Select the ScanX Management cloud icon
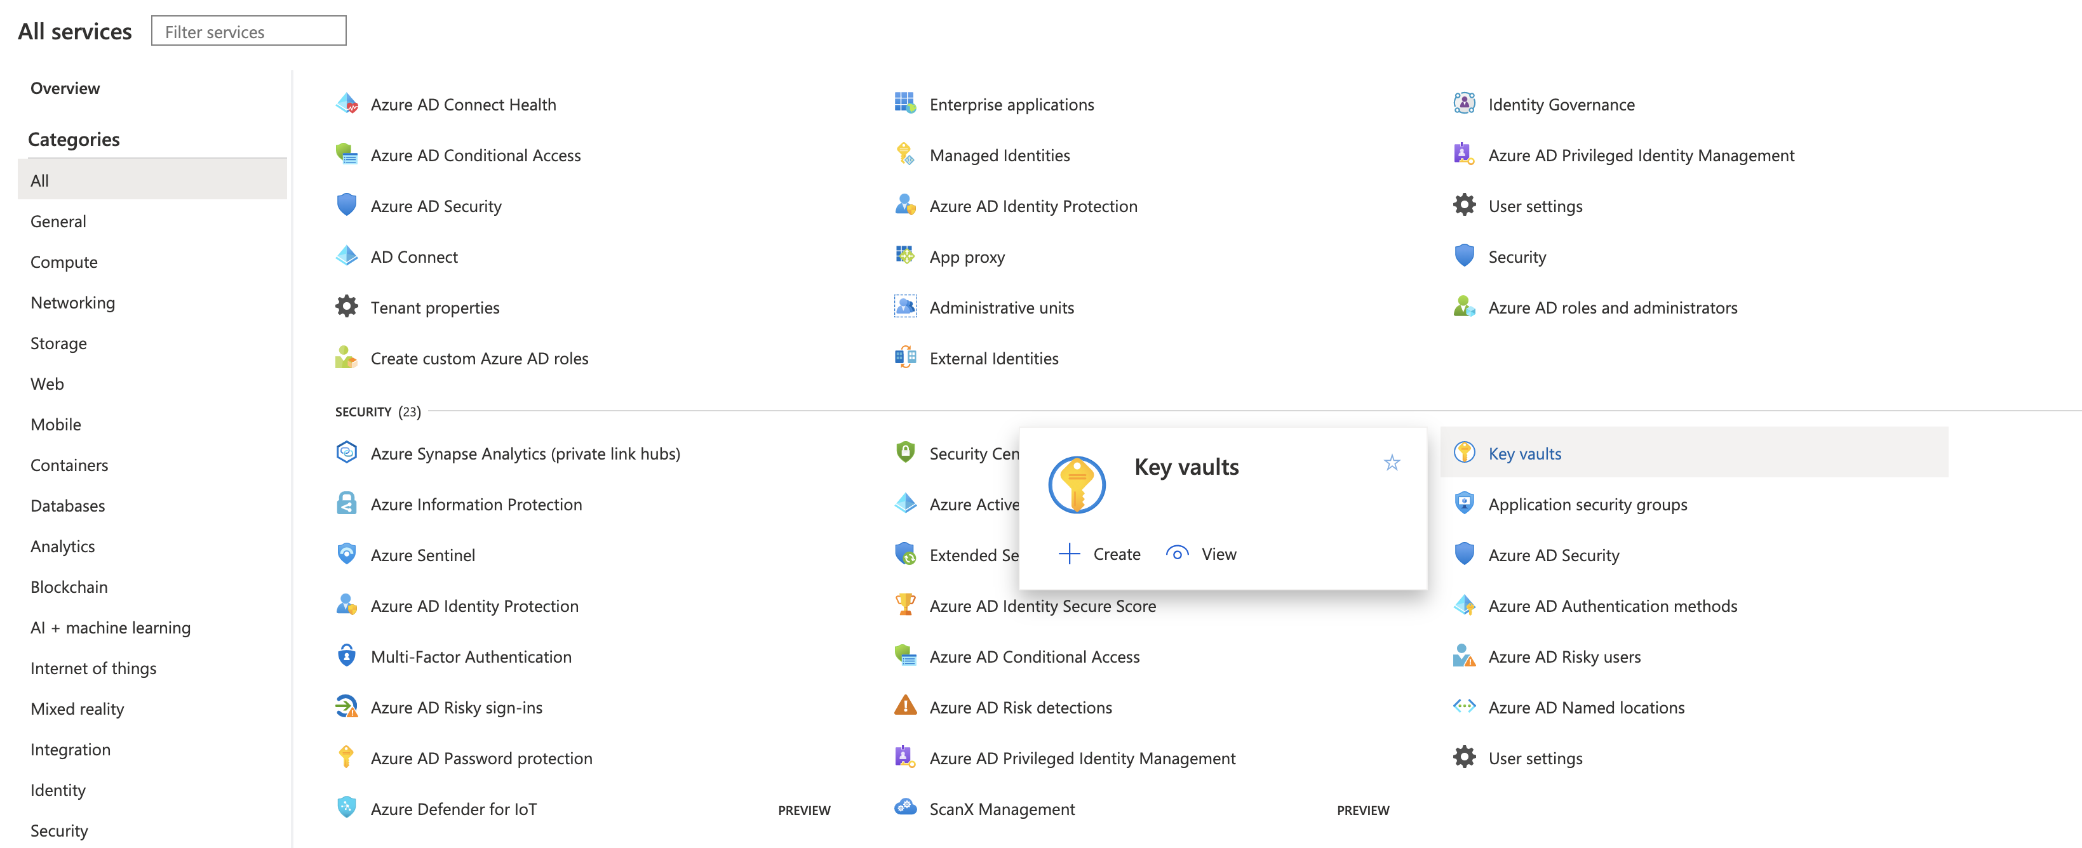The image size is (2082, 848). pyautogui.click(x=905, y=807)
